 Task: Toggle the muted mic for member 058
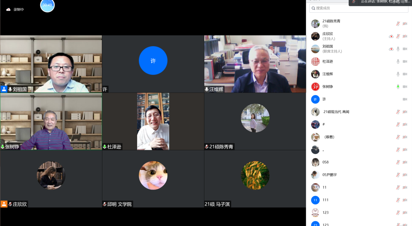[x=398, y=162]
